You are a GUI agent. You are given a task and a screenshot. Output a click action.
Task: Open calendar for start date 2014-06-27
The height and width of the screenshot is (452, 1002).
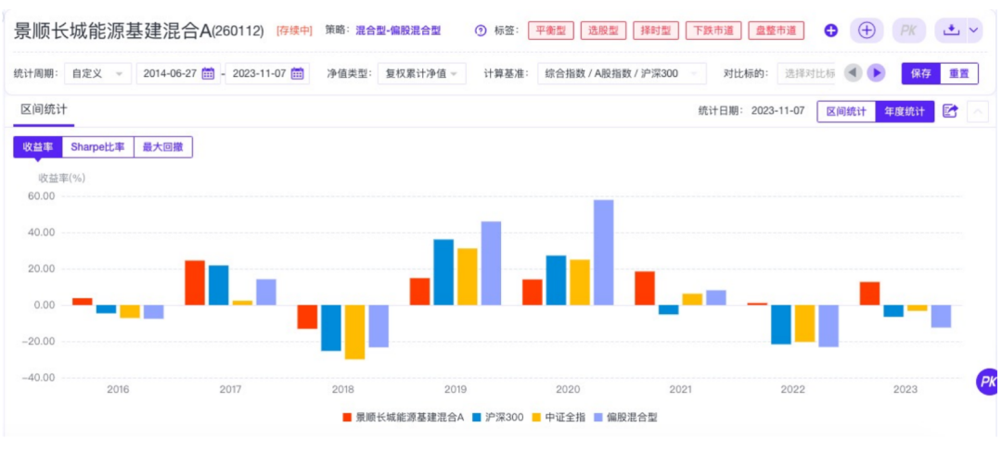208,73
